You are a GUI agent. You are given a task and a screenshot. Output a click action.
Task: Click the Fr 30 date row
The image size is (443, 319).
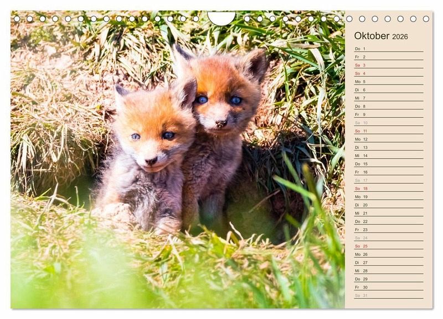point(389,287)
